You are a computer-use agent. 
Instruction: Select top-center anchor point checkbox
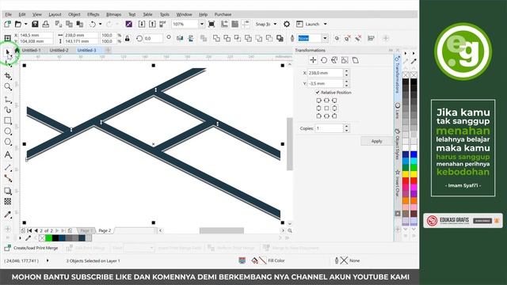tap(326, 101)
